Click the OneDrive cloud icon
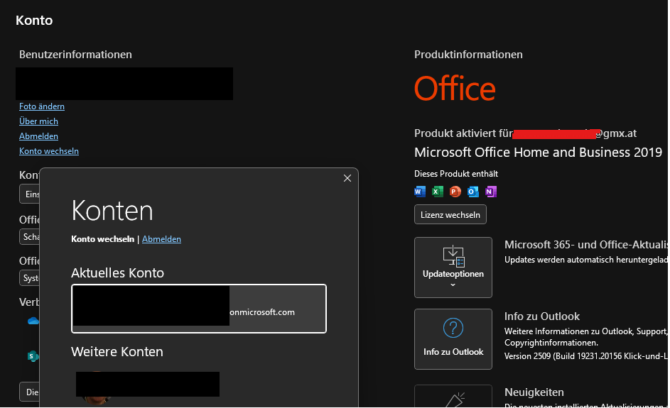The height and width of the screenshot is (408, 670). tap(33, 321)
